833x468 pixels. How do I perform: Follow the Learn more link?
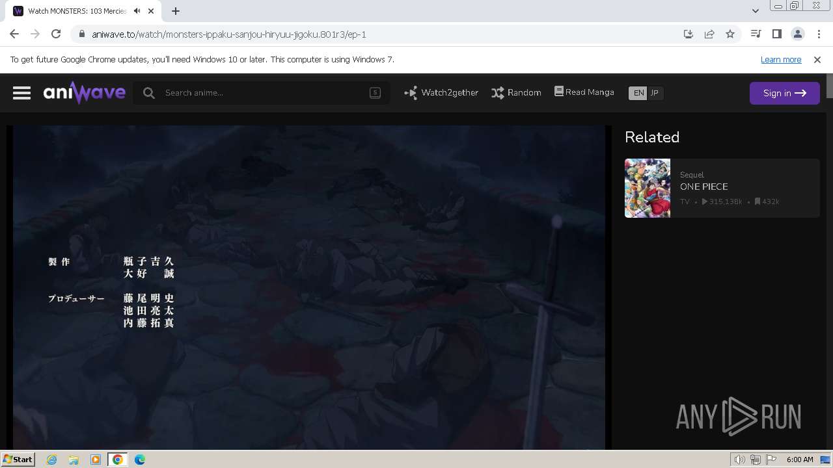pyautogui.click(x=781, y=59)
